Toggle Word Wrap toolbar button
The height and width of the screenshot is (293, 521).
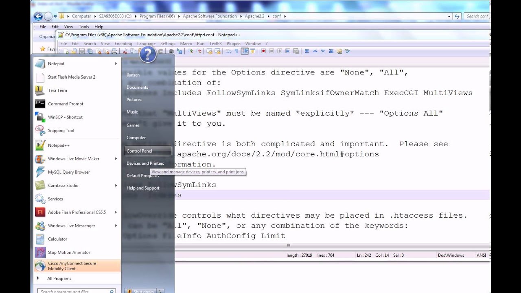point(228,51)
